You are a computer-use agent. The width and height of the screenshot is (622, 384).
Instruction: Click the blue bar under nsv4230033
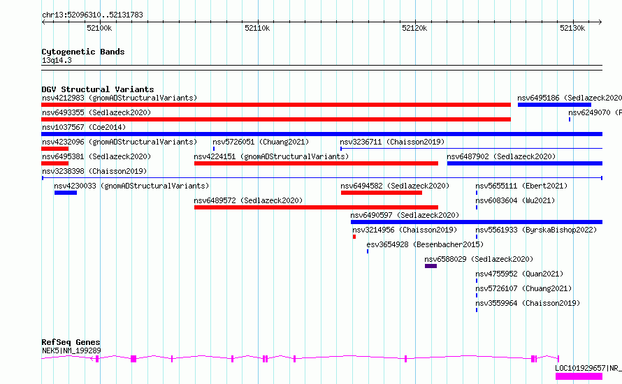(x=66, y=193)
